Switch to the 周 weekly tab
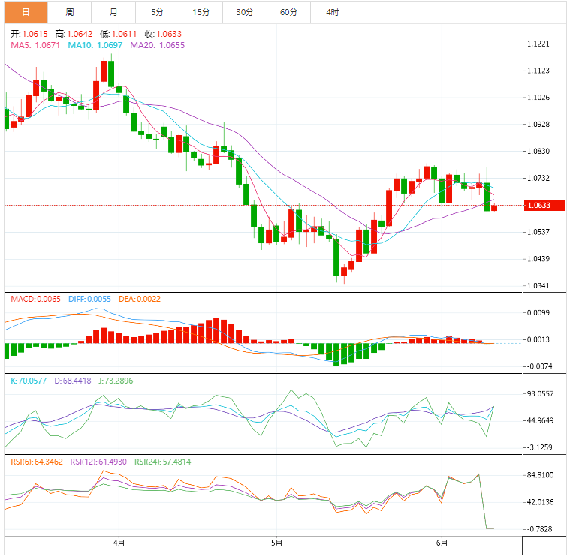 pyautogui.click(x=70, y=12)
